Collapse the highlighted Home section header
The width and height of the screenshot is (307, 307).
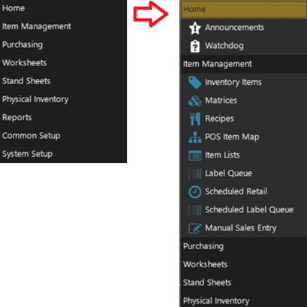244,10
